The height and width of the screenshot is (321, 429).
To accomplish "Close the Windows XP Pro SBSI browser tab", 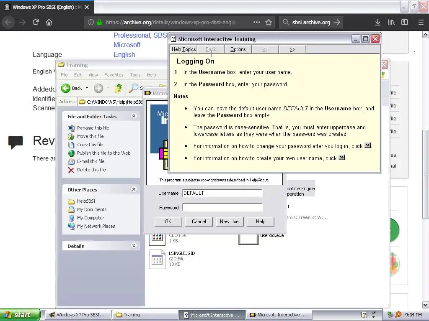I will [x=87, y=7].
